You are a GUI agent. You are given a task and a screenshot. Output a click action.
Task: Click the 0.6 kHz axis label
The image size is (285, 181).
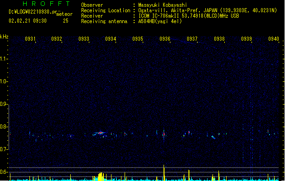[4, 172]
